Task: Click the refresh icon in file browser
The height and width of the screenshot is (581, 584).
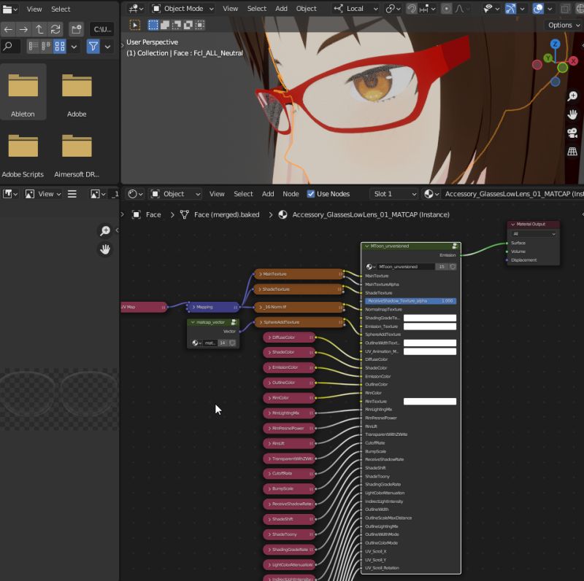Action: (x=56, y=29)
